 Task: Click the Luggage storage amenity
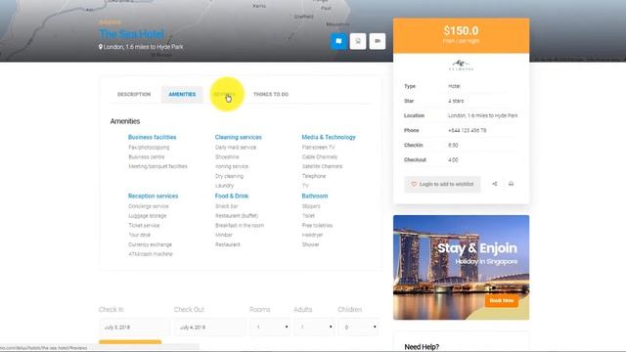[148, 216]
